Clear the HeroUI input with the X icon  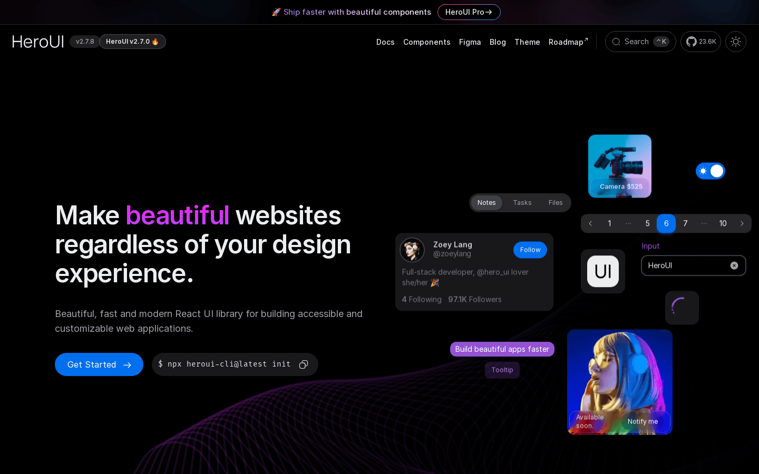[x=734, y=265]
